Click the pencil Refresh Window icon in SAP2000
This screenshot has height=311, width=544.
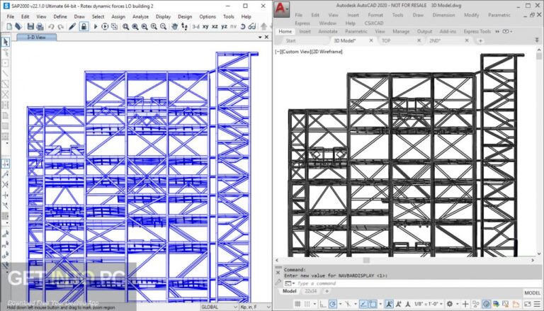pos(72,26)
